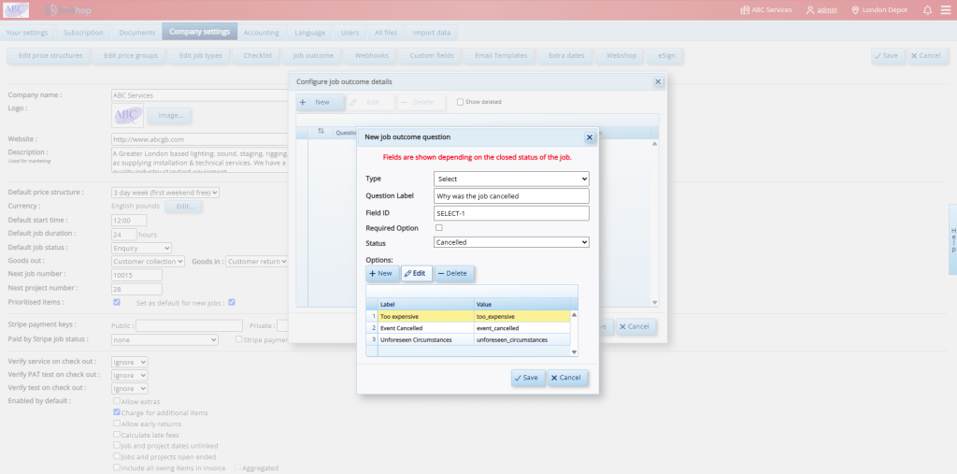Screen dimensions: 957x474
Task: Open Verify PAT test on check out dropdown
Action: click(x=129, y=375)
